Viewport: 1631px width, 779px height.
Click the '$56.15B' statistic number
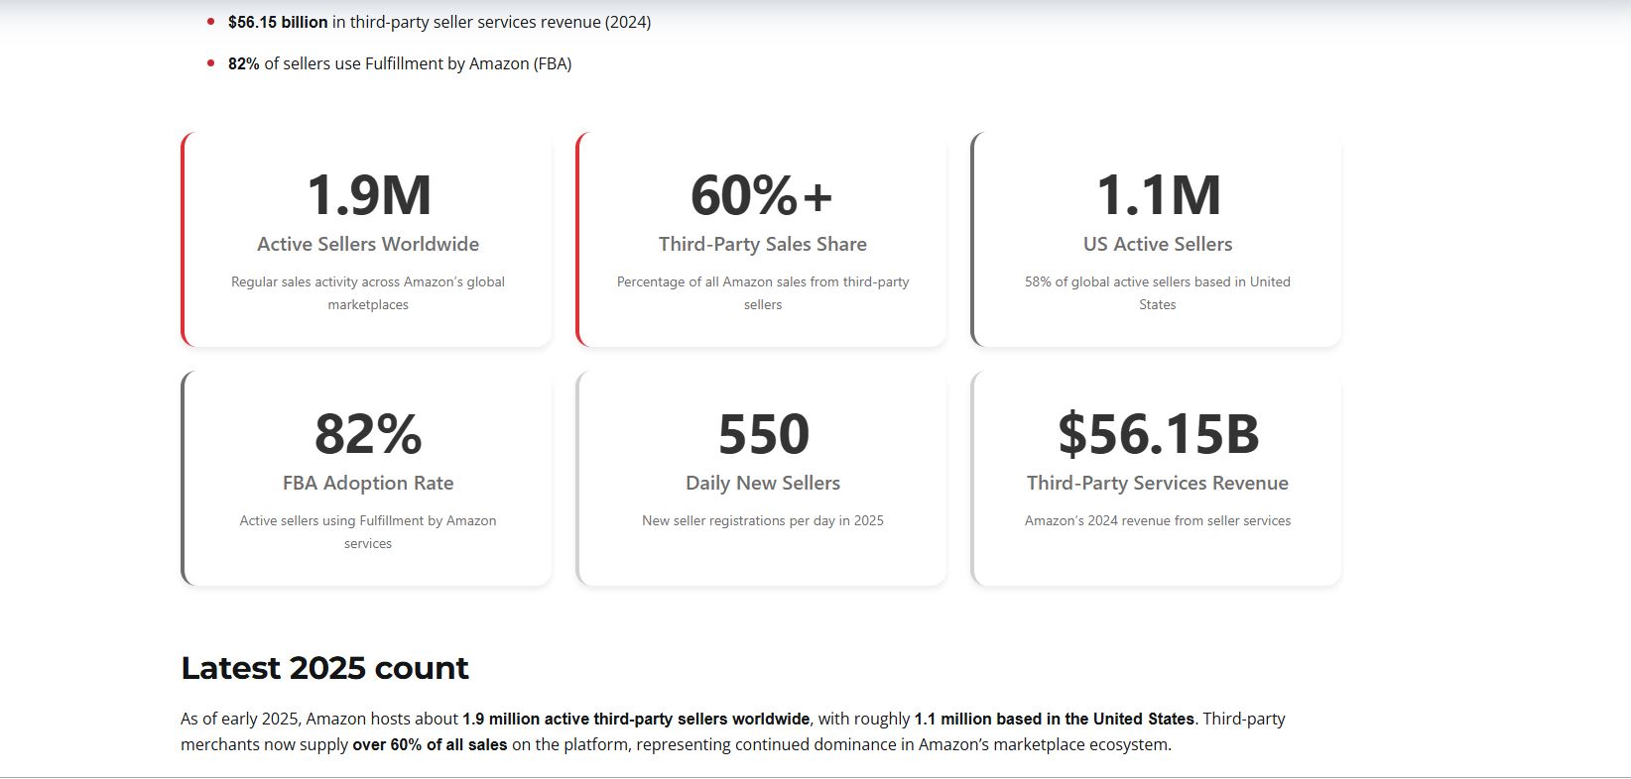(1158, 434)
